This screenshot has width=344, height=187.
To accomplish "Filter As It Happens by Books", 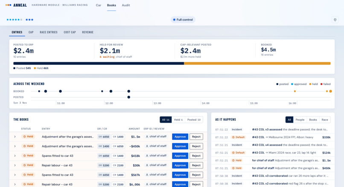I will click(313, 120).
